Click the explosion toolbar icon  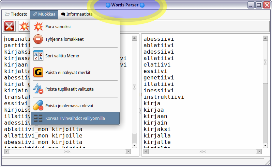pyautogui.click(x=24, y=26)
